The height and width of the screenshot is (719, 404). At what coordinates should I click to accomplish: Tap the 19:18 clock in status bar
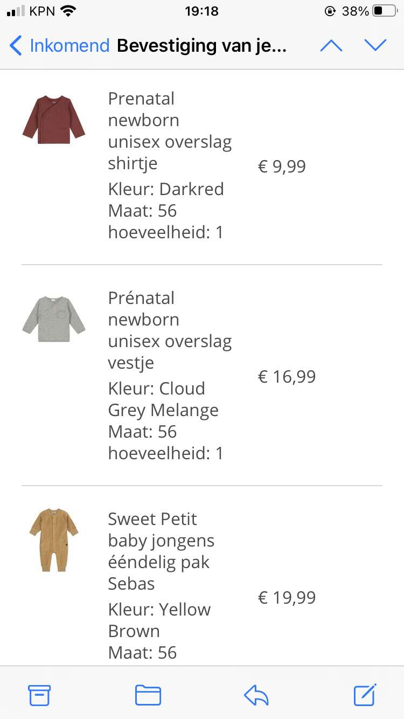[x=201, y=11]
